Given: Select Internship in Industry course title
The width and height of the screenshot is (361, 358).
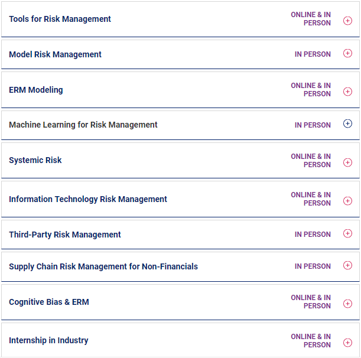Looking at the screenshot, I should pos(48,340).
